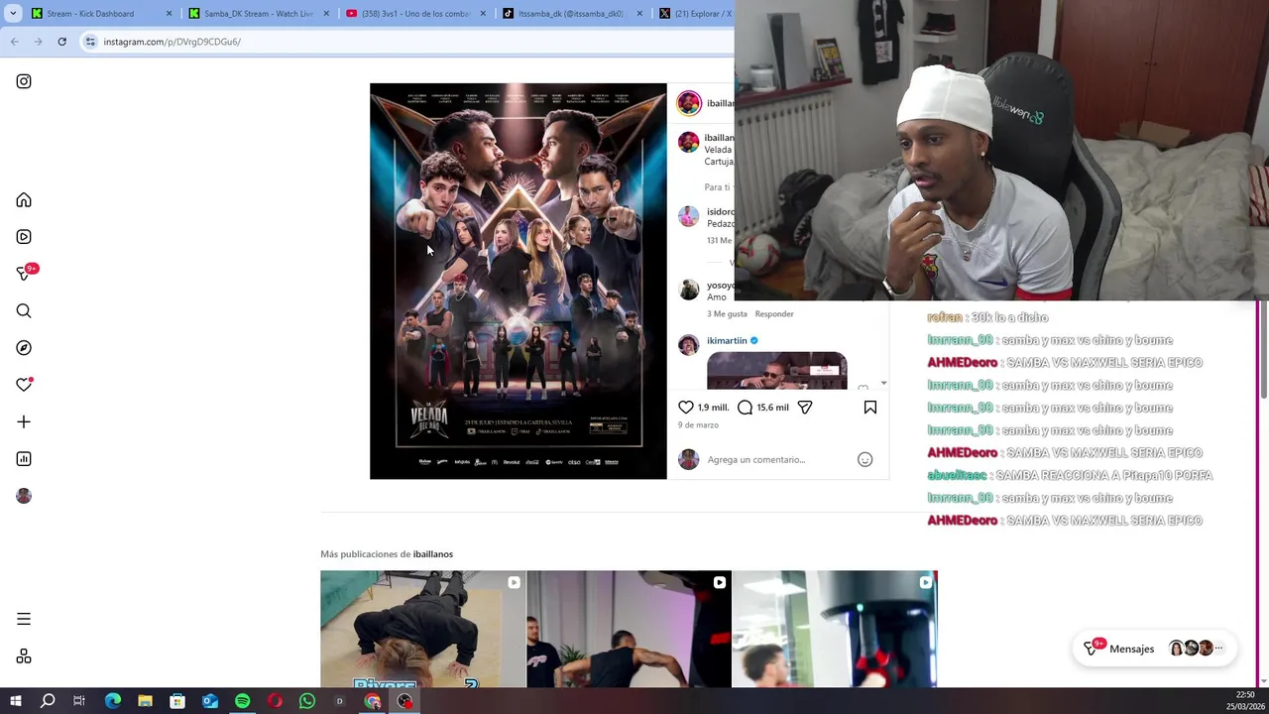Open Mensajes floating button

coord(1154,649)
